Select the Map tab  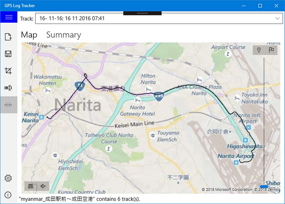click(29, 35)
